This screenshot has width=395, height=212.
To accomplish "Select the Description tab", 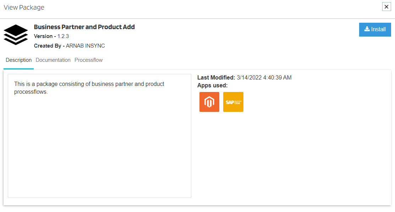I will point(19,60).
